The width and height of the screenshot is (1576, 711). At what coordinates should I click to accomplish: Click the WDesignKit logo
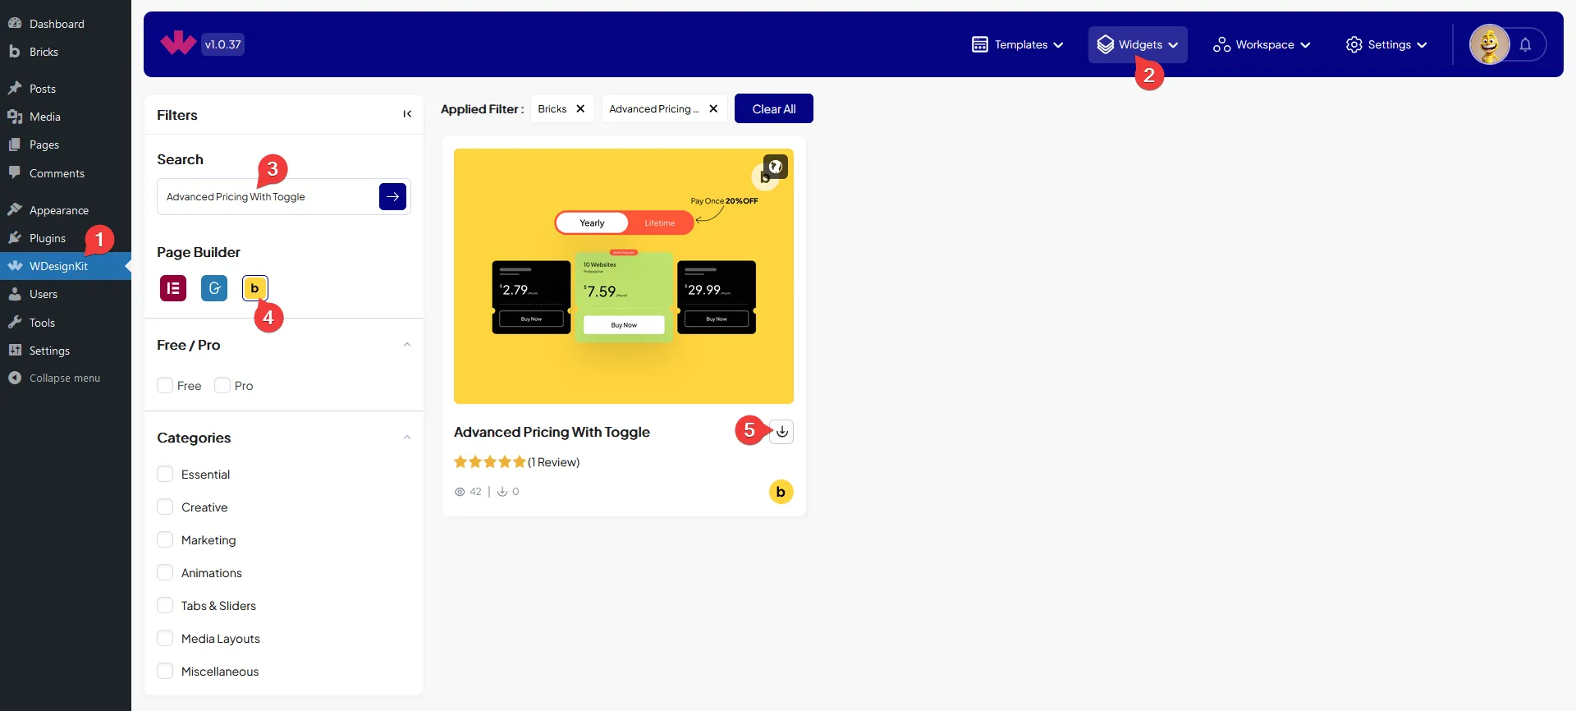click(x=178, y=44)
